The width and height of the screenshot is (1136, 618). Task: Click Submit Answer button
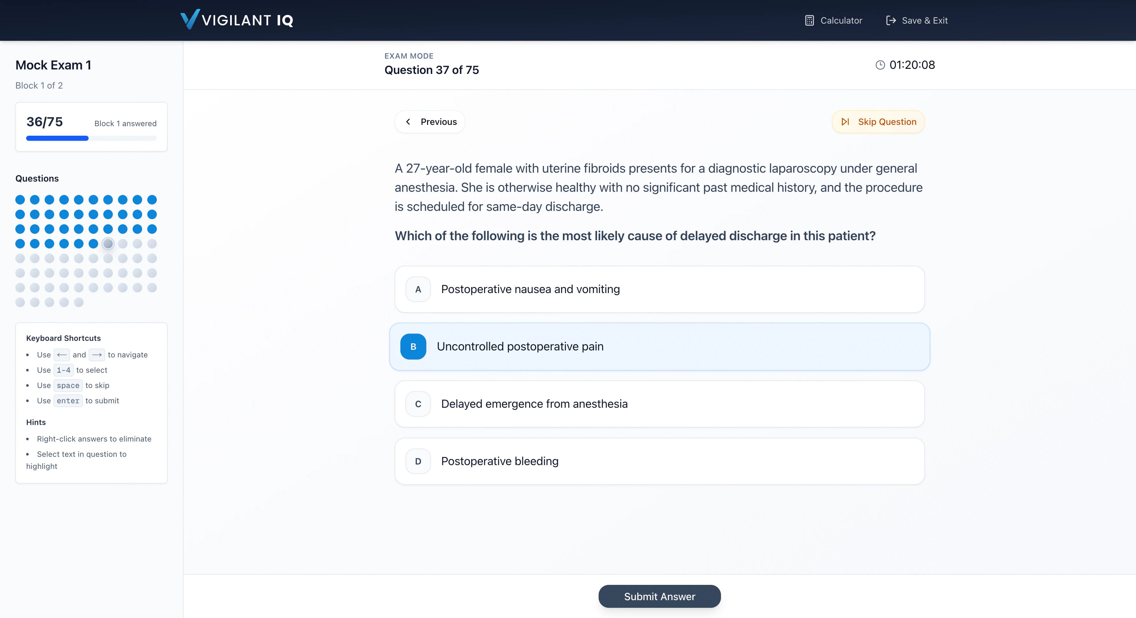tap(659, 596)
